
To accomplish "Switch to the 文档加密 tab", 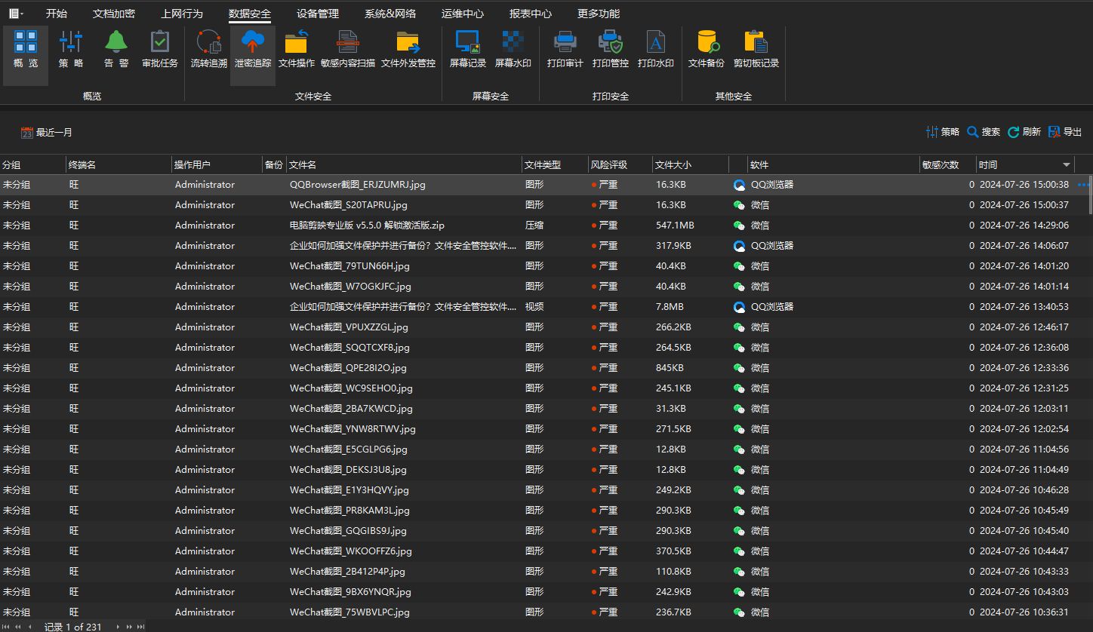I will point(114,14).
